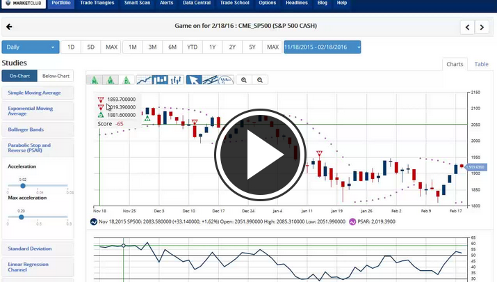This screenshot has width=497, height=282.
Task: Click the zoom out magnifier
Action: click(x=260, y=80)
